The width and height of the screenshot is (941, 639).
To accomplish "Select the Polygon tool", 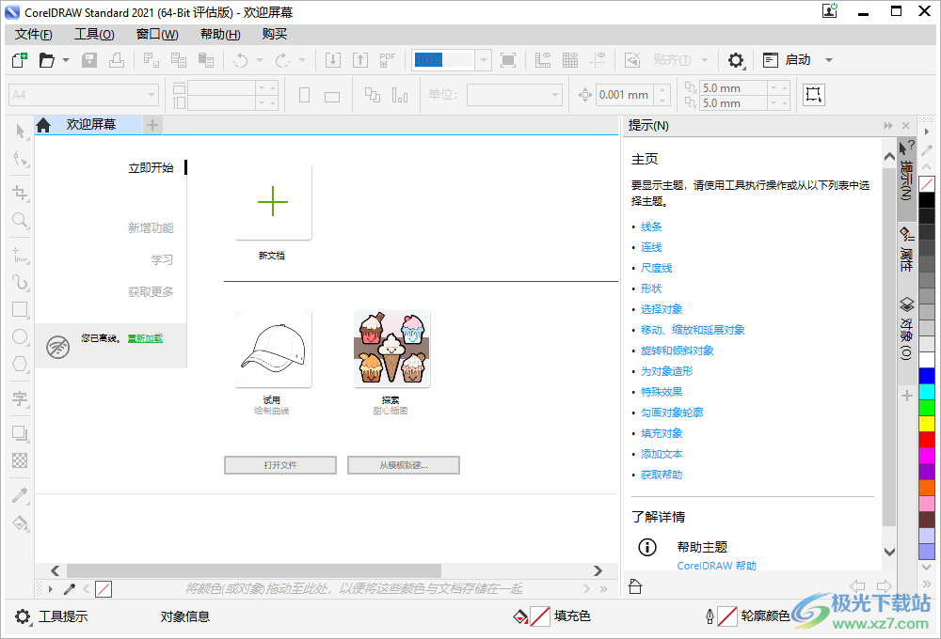I will point(21,364).
